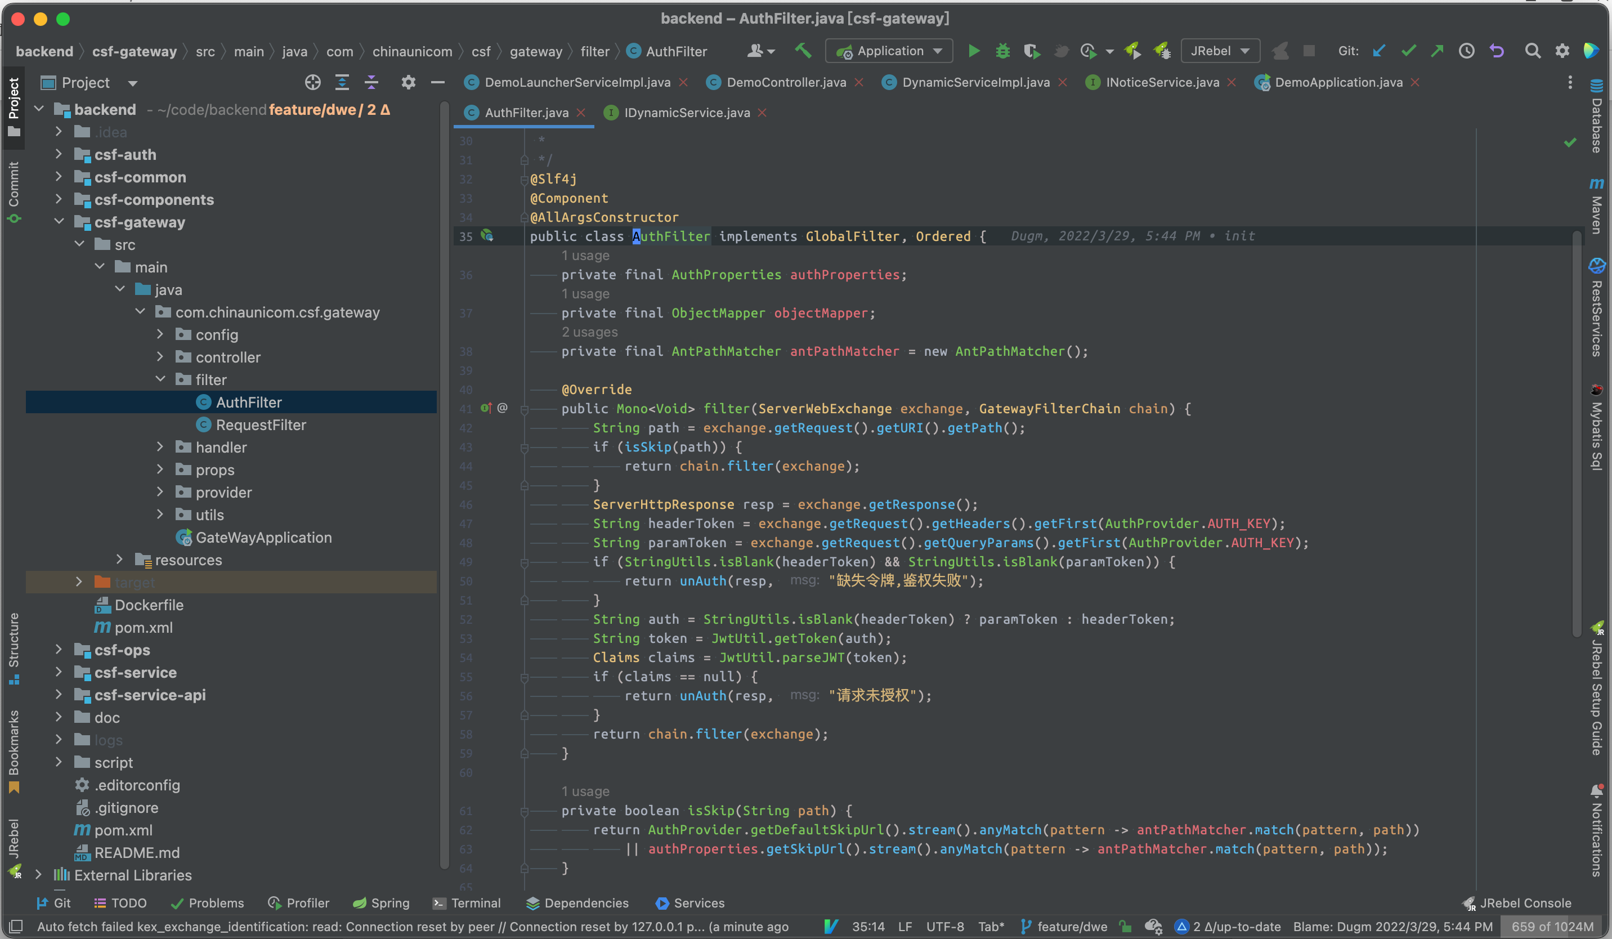1612x939 pixels.
Task: Click Git update project arrow icon
Action: click(1379, 51)
